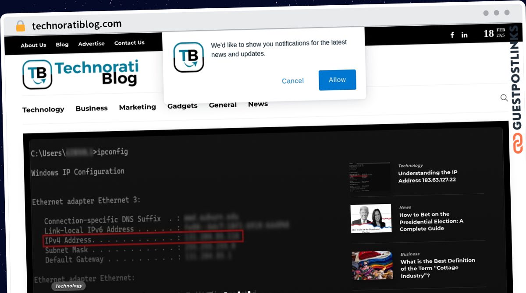Open the About Us page
526x293 pixels.
pyautogui.click(x=33, y=45)
